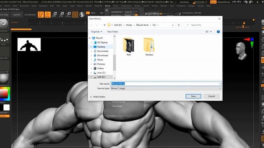Select Soft (D:) drive in tree
The width and height of the screenshot is (264, 148).
(101, 77)
